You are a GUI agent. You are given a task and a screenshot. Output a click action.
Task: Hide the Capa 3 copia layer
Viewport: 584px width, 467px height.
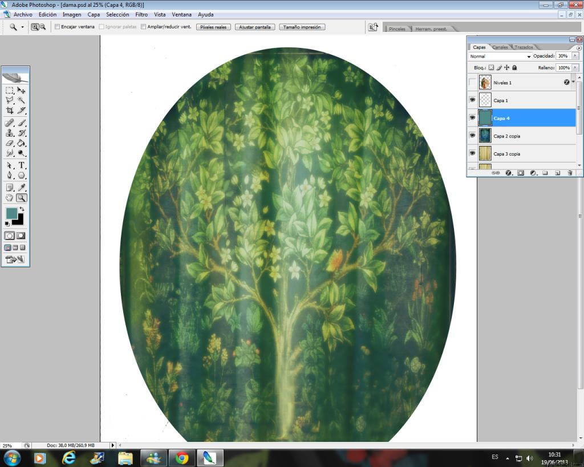click(472, 153)
